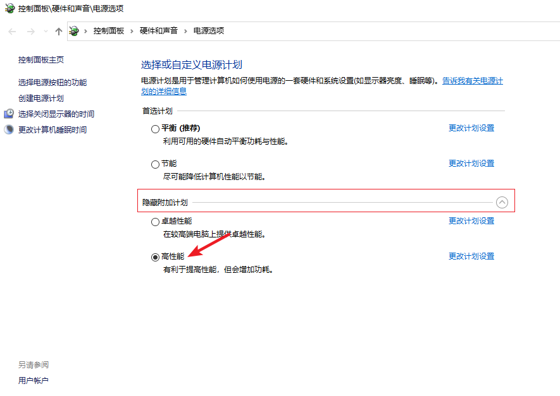Enable the 卓越性能 power plan

(x=155, y=222)
